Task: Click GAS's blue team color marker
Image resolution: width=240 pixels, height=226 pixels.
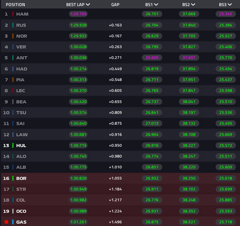Action: (x=13, y=222)
